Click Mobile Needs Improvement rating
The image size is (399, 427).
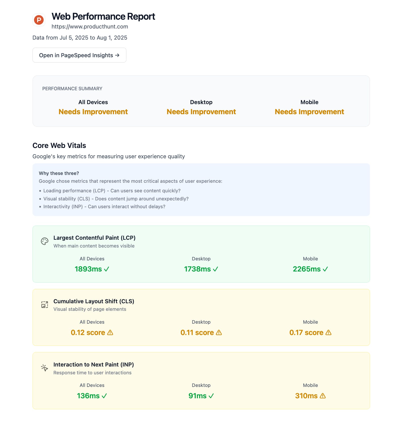(x=309, y=112)
